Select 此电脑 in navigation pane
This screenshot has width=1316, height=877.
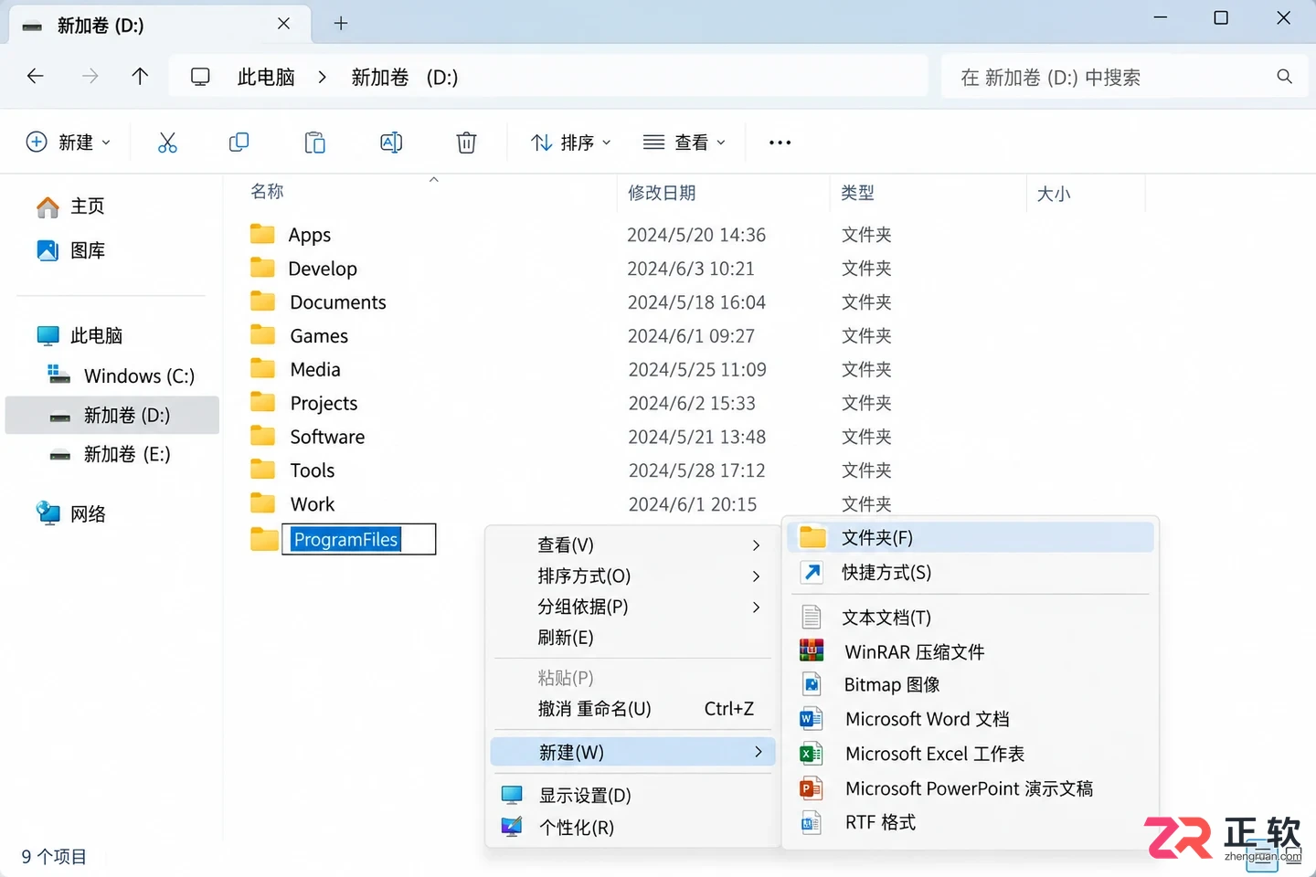pyautogui.click(x=96, y=335)
